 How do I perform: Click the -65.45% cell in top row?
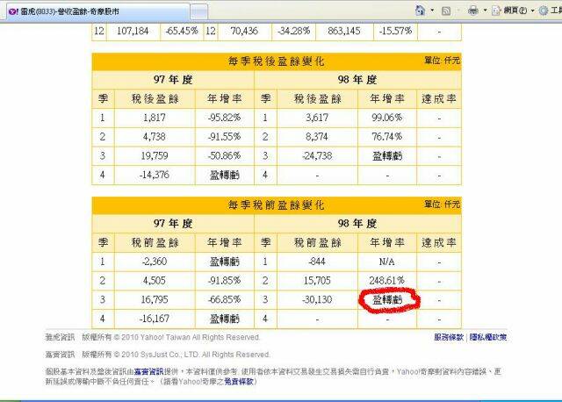(x=182, y=32)
